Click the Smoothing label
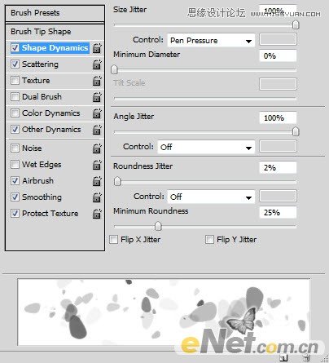Viewport: 329px width, 363px height. (x=42, y=197)
